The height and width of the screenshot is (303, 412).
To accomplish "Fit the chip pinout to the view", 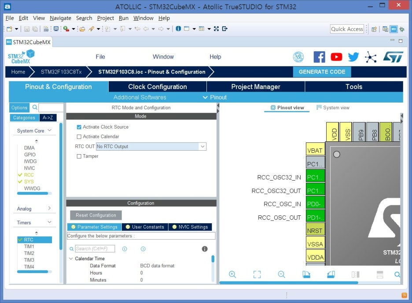I will pos(257,274).
